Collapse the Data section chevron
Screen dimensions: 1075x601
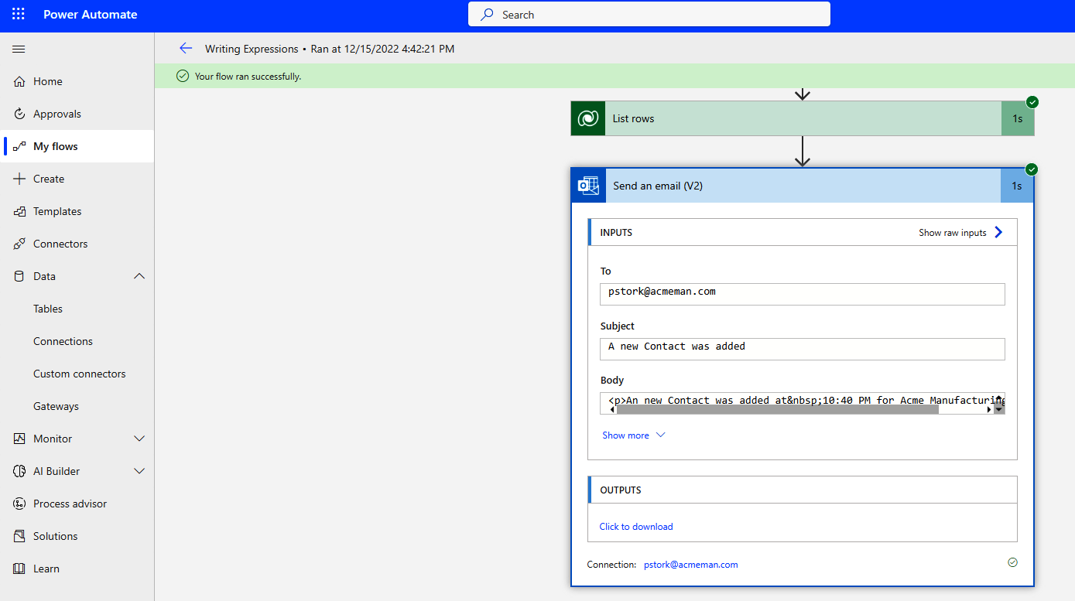point(139,276)
